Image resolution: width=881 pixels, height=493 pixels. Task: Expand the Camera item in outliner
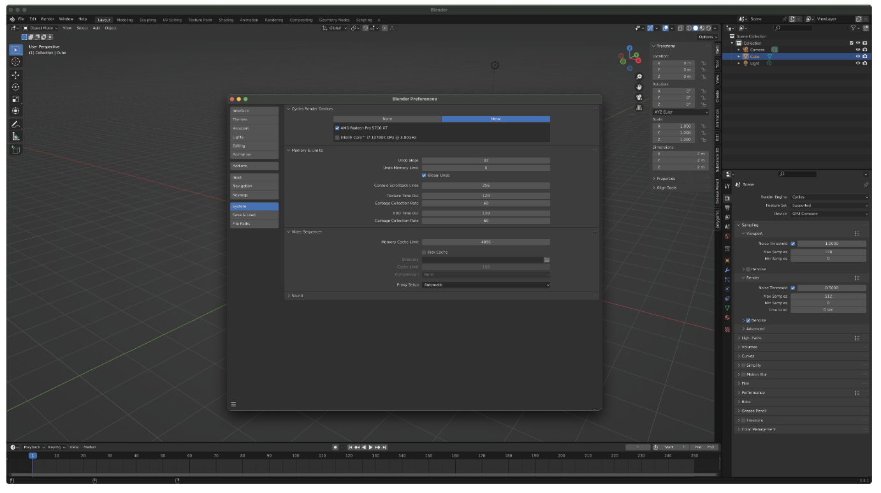(x=739, y=50)
